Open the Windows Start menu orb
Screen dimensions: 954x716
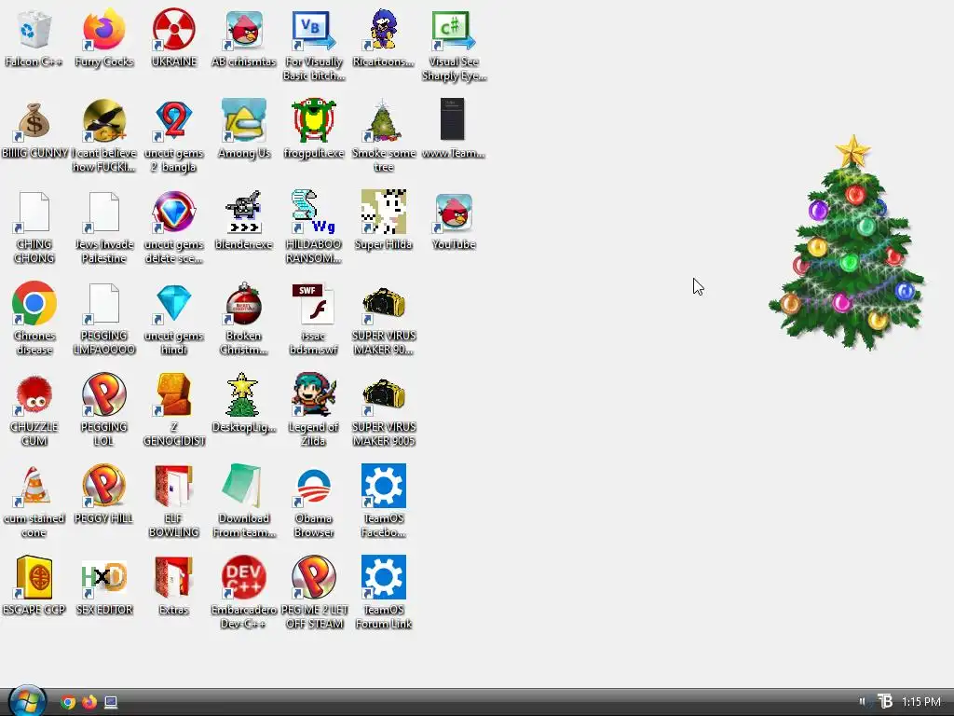(x=27, y=700)
